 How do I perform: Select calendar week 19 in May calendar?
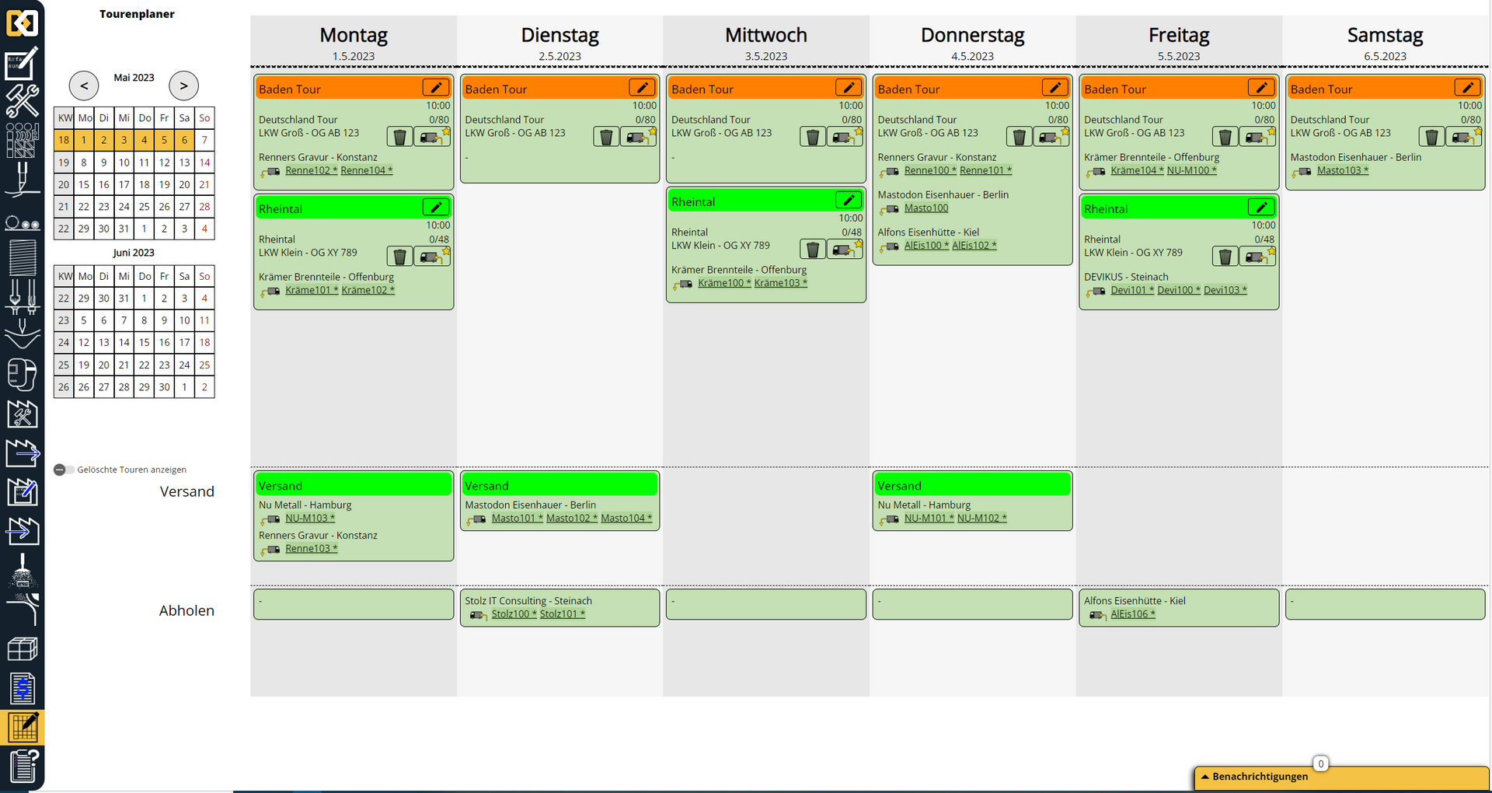pos(64,162)
